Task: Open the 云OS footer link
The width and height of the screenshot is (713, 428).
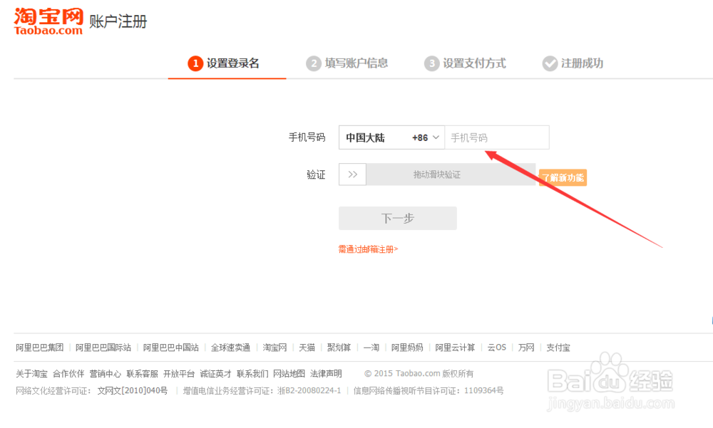Action: click(x=496, y=348)
